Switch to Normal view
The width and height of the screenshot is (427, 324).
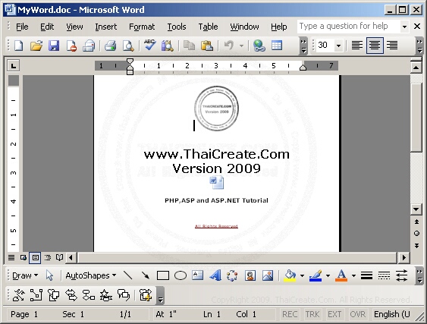tap(11, 257)
